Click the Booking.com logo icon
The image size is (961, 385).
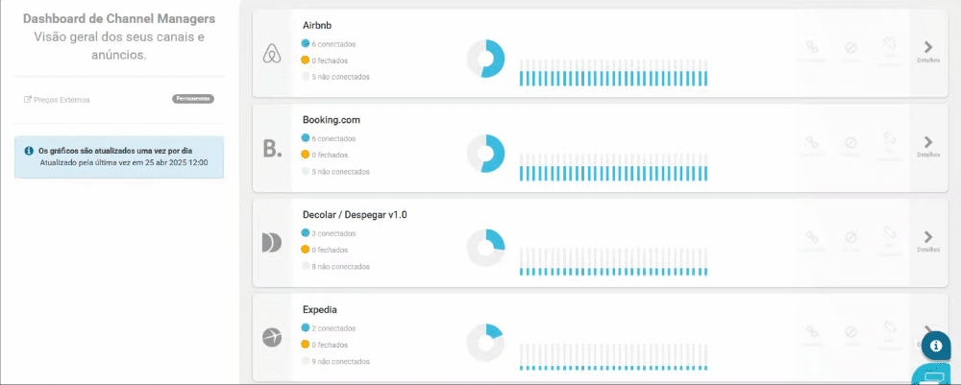[x=272, y=149]
